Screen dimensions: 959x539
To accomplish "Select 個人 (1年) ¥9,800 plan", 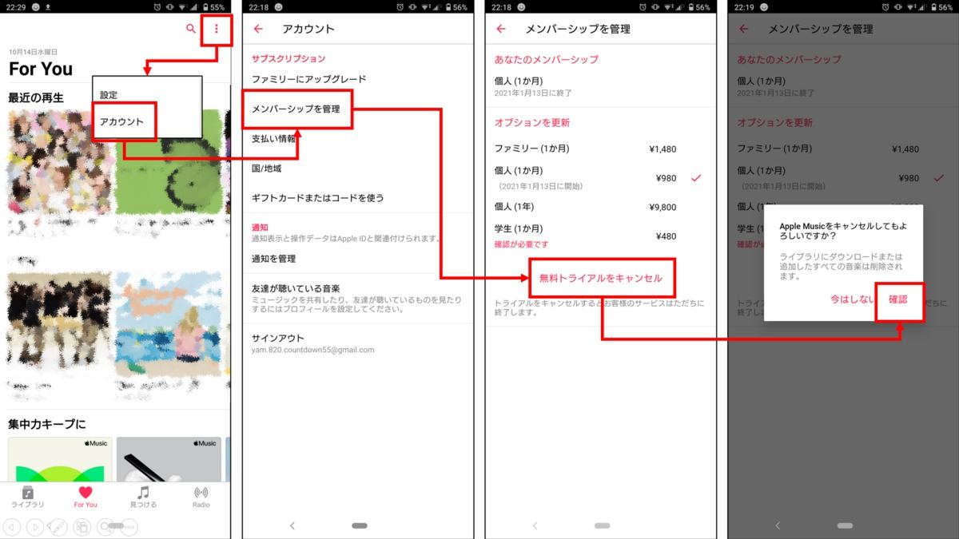I will [x=597, y=207].
